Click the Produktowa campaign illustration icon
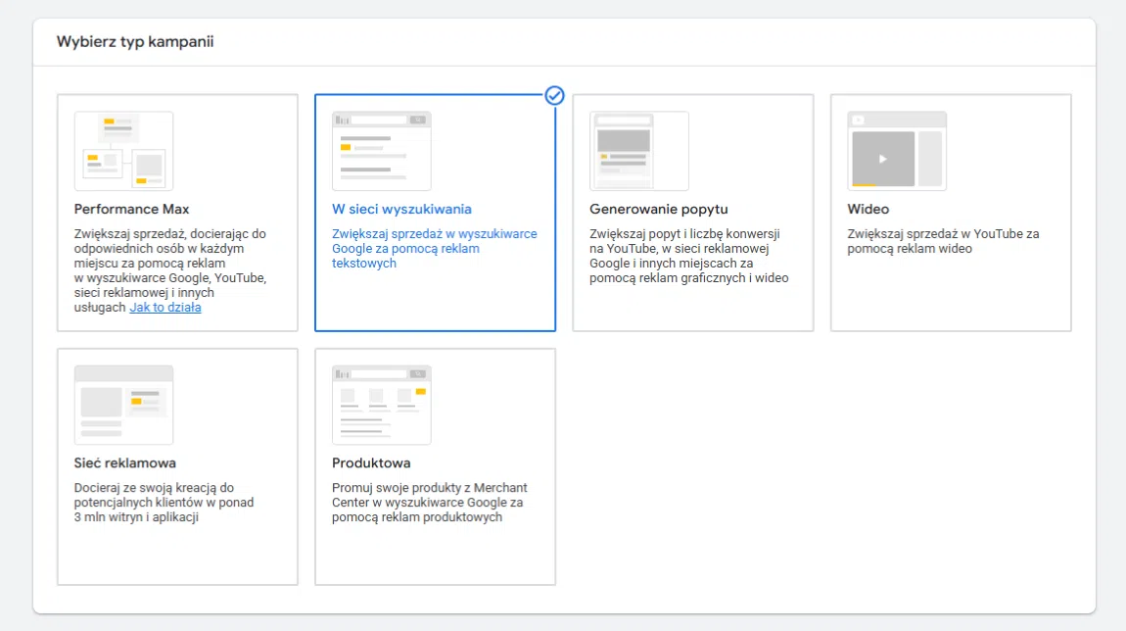Screen dimensions: 1126x631 coord(381,405)
